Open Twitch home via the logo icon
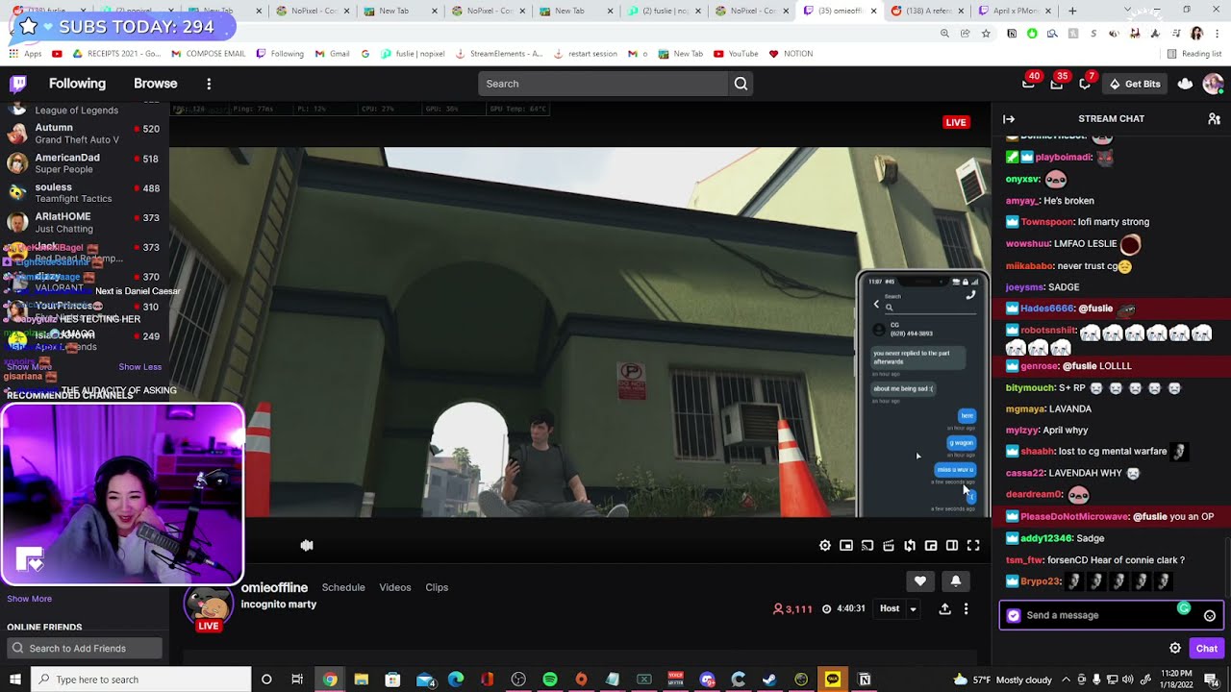The width and height of the screenshot is (1231, 692). click(x=17, y=84)
